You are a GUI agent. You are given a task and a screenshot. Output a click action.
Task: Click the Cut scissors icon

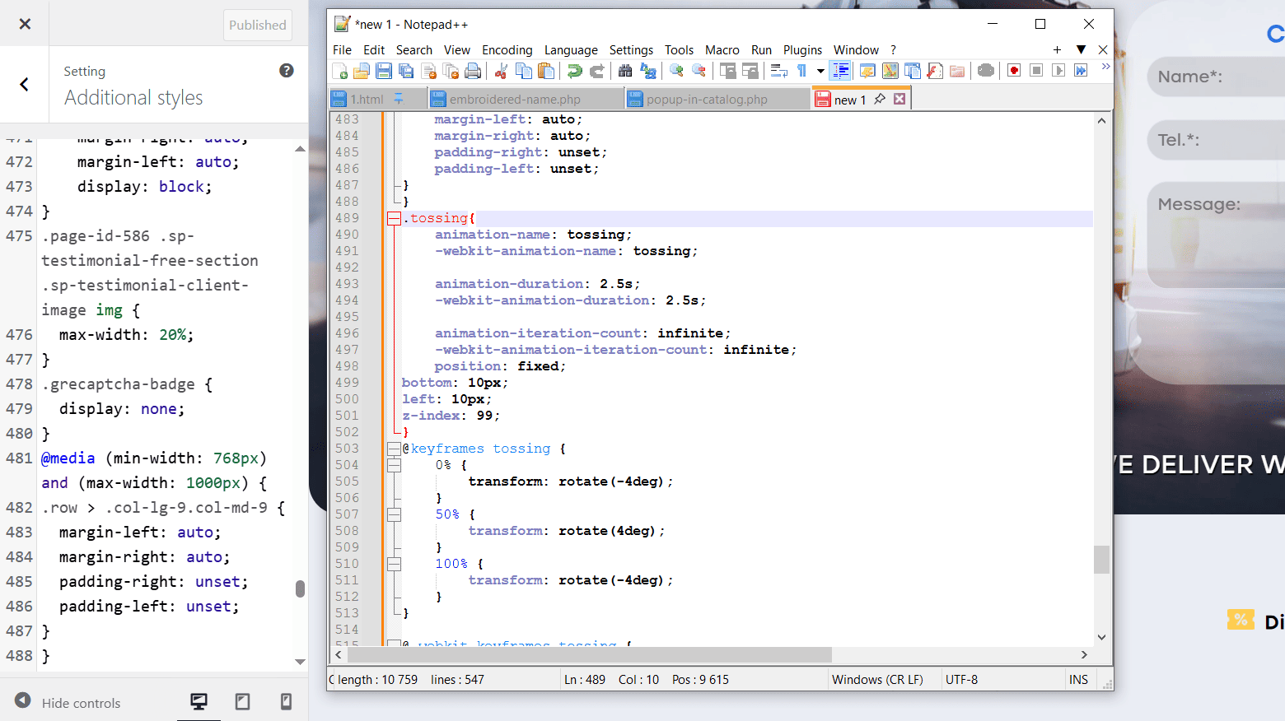point(501,72)
